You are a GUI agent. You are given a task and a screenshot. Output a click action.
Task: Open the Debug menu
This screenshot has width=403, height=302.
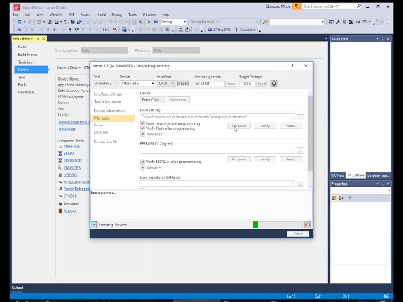pos(117,14)
